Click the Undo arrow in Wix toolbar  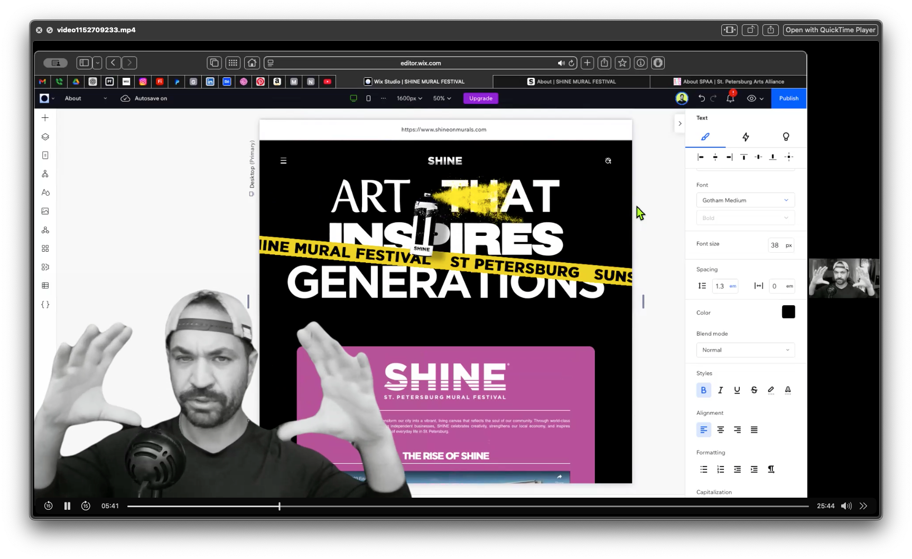(701, 98)
